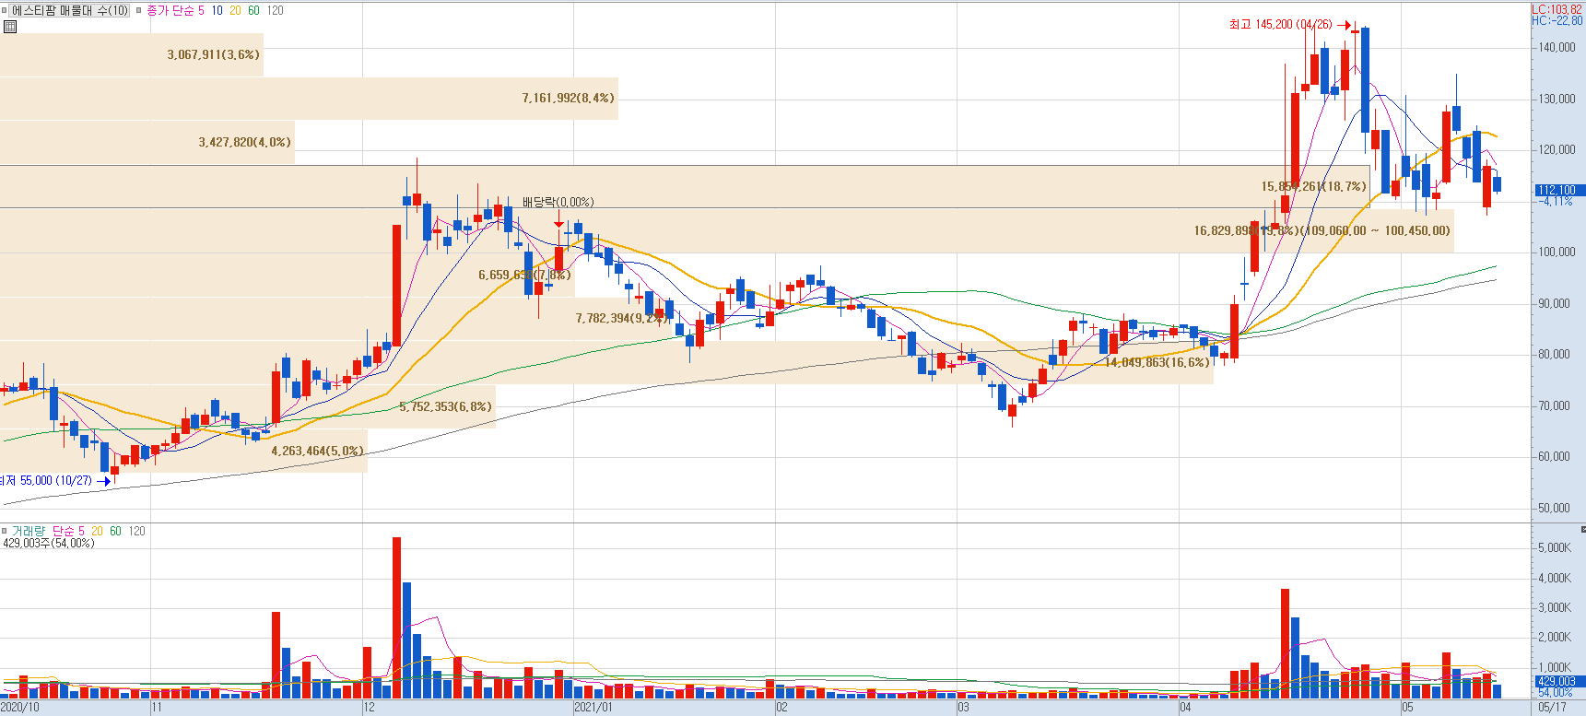Click the 100,000 price axis label

pyautogui.click(x=1557, y=252)
